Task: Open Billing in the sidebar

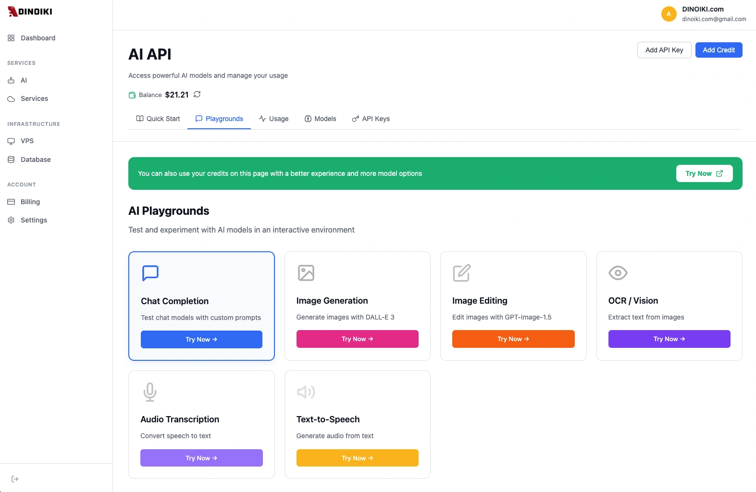Action: (30, 202)
